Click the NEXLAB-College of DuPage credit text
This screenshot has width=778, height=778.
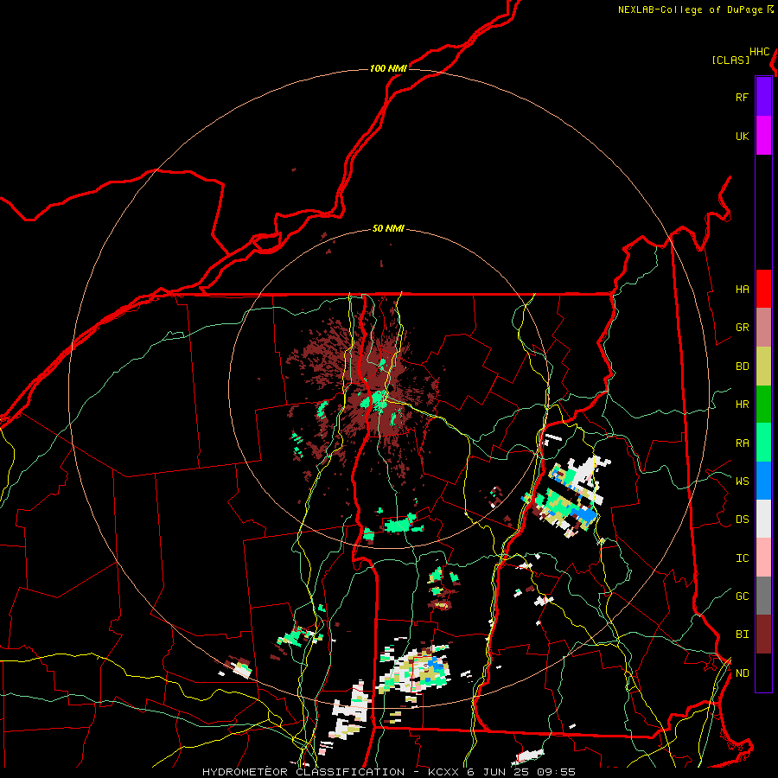point(690,10)
